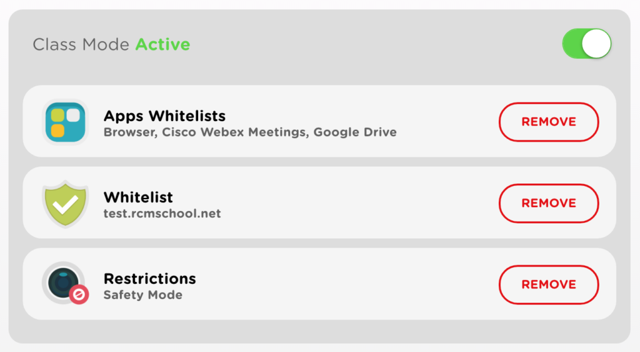Click the white checkmark inside the shield
This screenshot has height=352, width=640.
pyautogui.click(x=66, y=204)
